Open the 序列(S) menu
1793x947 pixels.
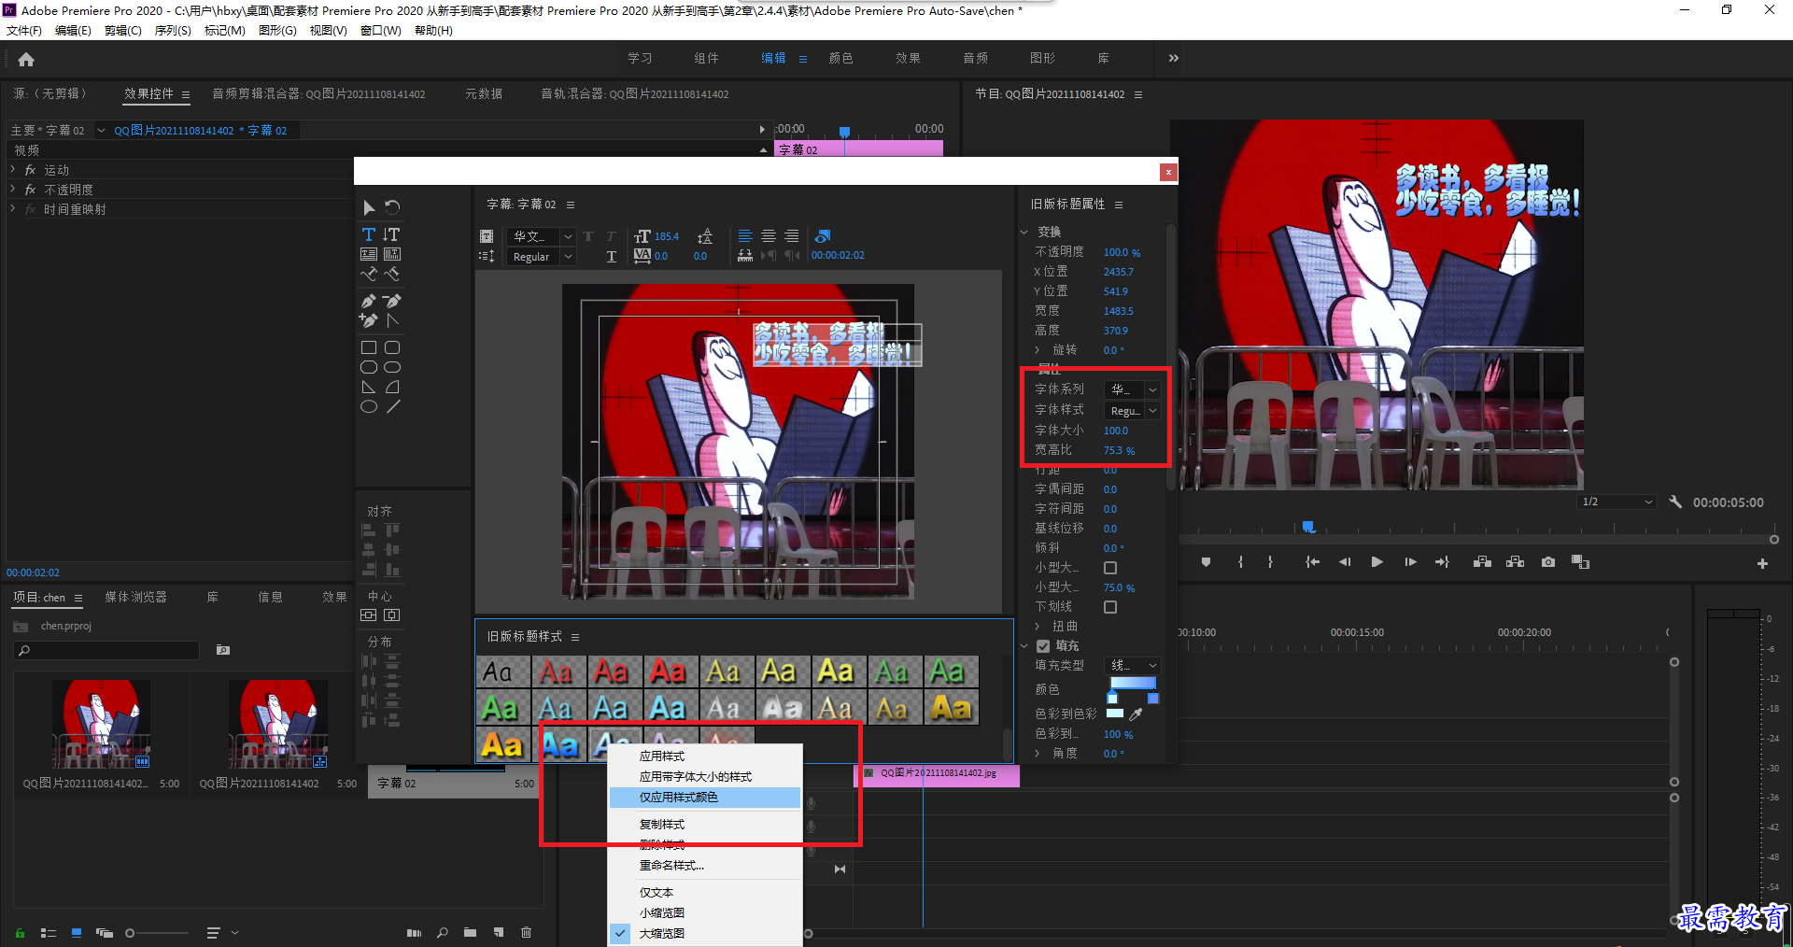point(173,31)
